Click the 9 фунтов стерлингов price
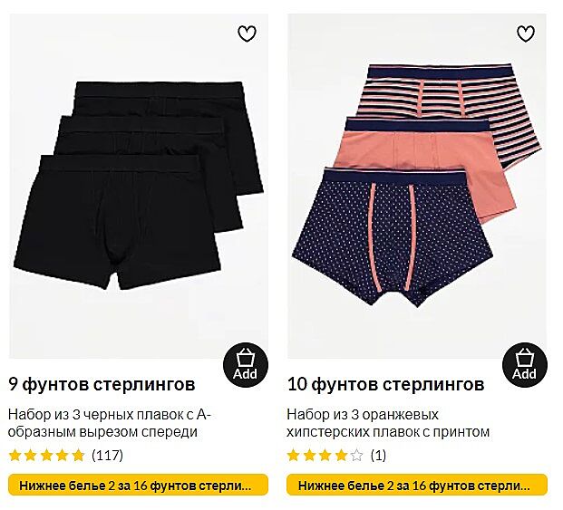Screen dimensions: 563x510 [102, 384]
